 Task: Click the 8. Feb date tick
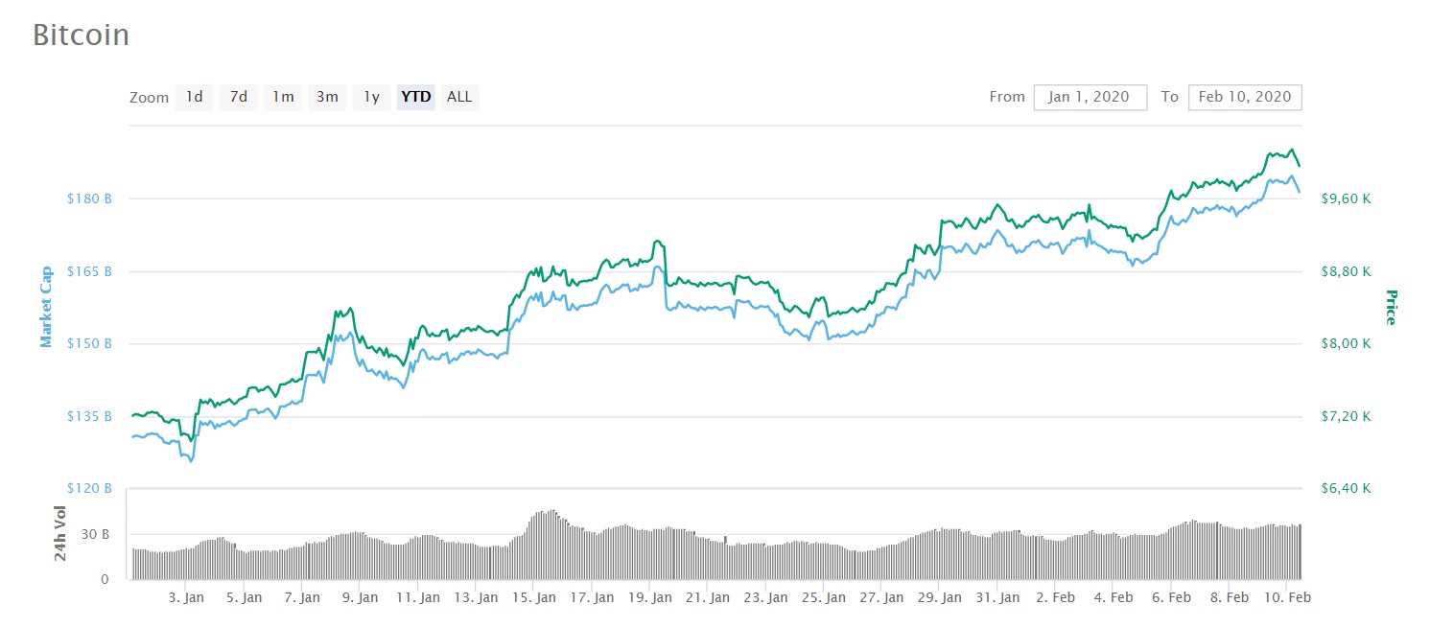coord(1229,597)
